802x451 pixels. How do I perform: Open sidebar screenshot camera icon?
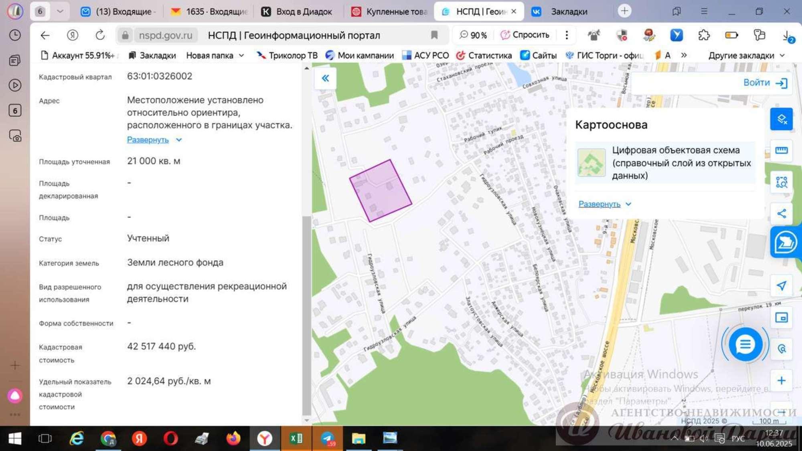tap(15, 136)
